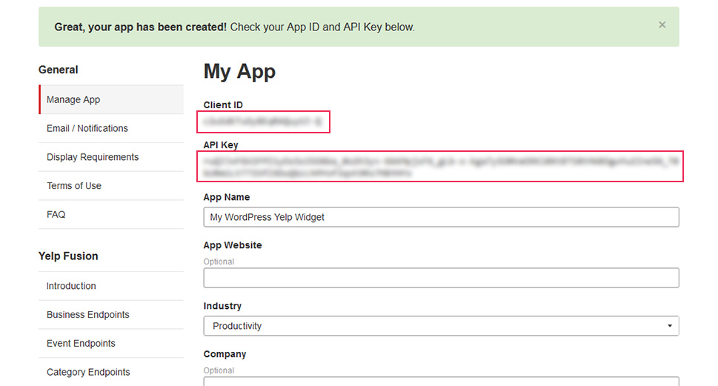Open Category Endpoints documentation
Image resolution: width=718 pixels, height=386 pixels.
(111, 372)
